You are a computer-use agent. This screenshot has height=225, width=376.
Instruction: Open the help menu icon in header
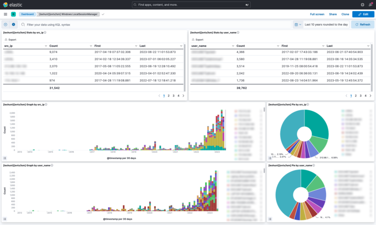click(362, 5)
